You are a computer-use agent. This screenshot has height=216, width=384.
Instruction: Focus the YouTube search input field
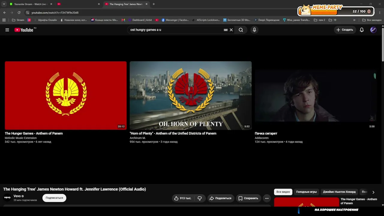click(176, 30)
